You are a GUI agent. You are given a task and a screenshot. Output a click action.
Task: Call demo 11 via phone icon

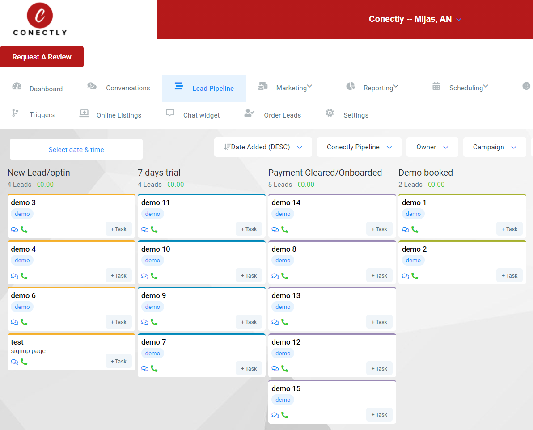154,229
